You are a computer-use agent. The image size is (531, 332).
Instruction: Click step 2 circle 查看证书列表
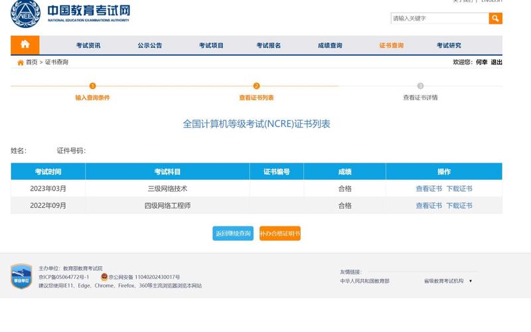point(256,86)
